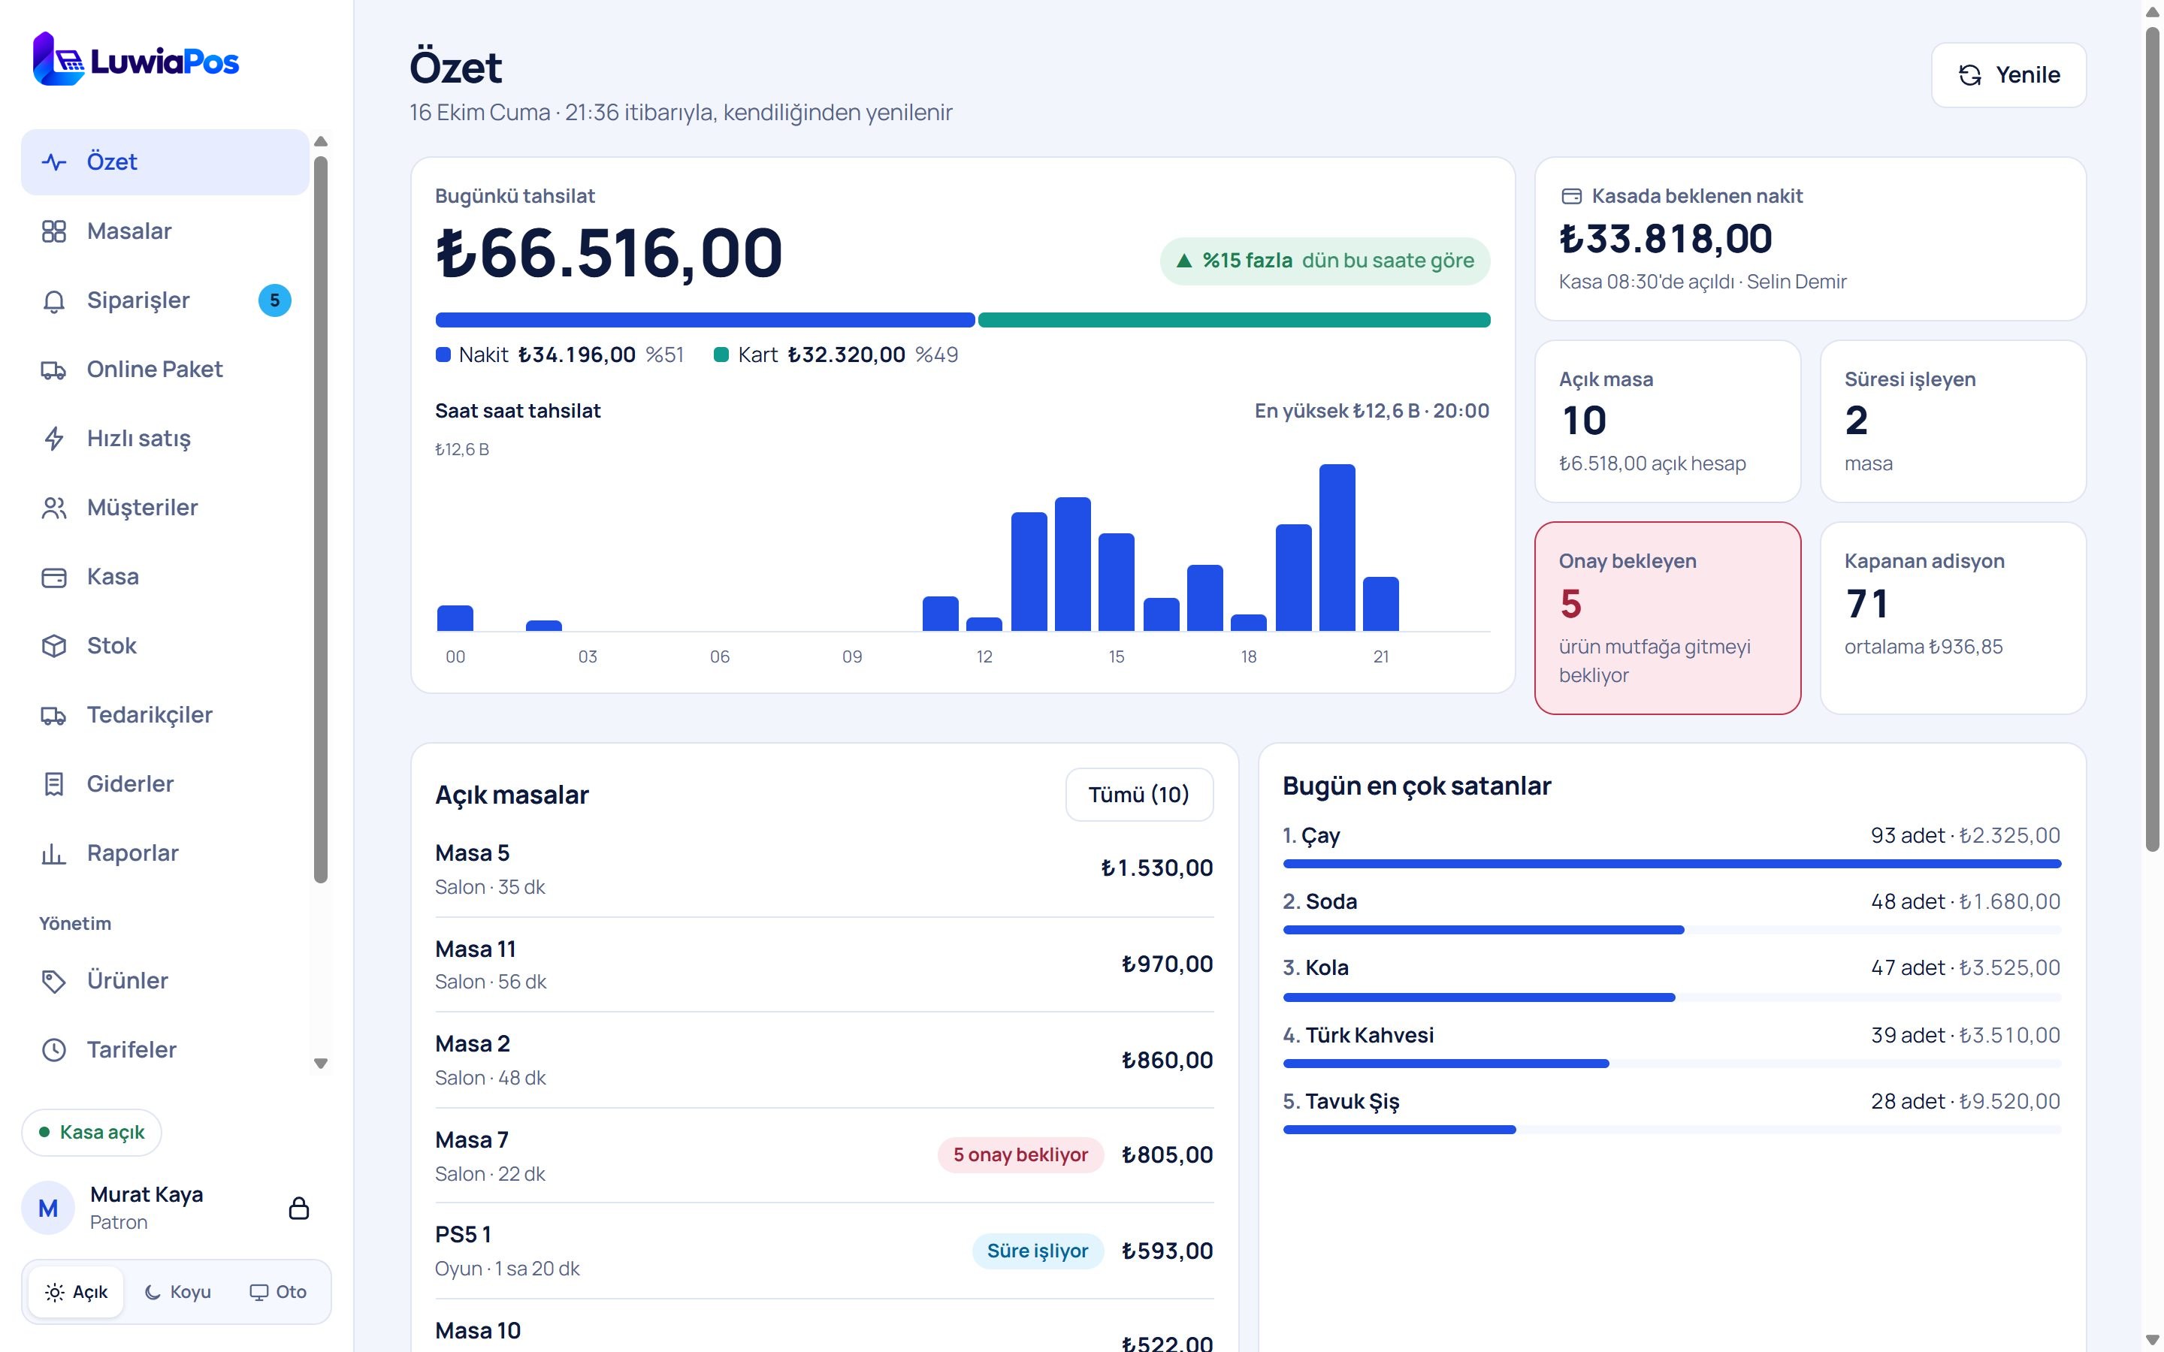This screenshot has width=2164, height=1352.
Task: Click the Tarifeler clock icon
Action: [x=55, y=1050]
